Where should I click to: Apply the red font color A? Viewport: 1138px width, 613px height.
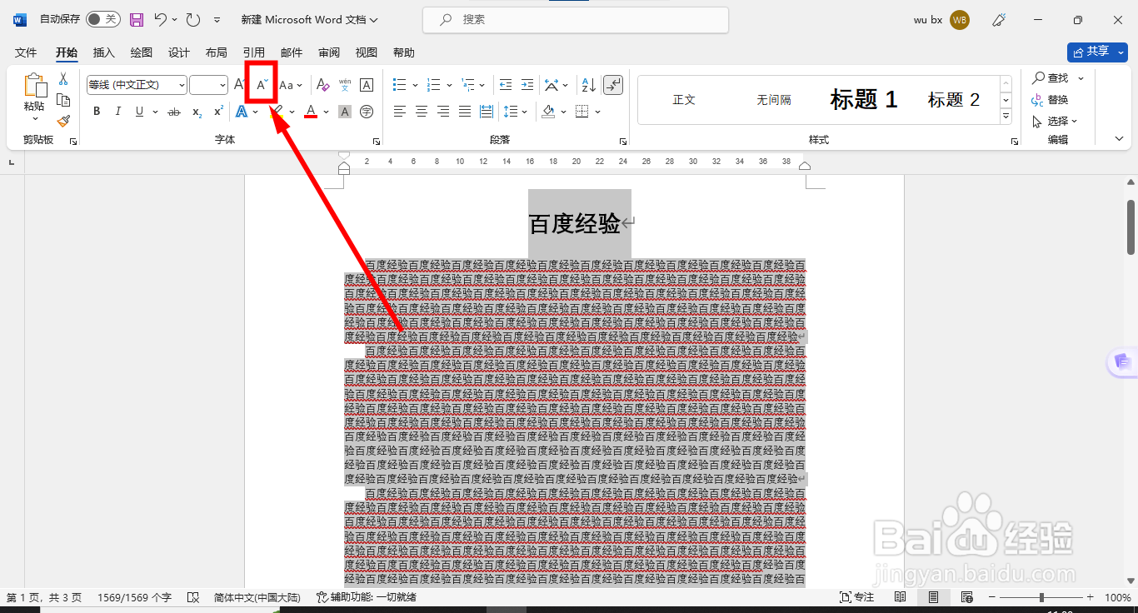[x=311, y=112]
